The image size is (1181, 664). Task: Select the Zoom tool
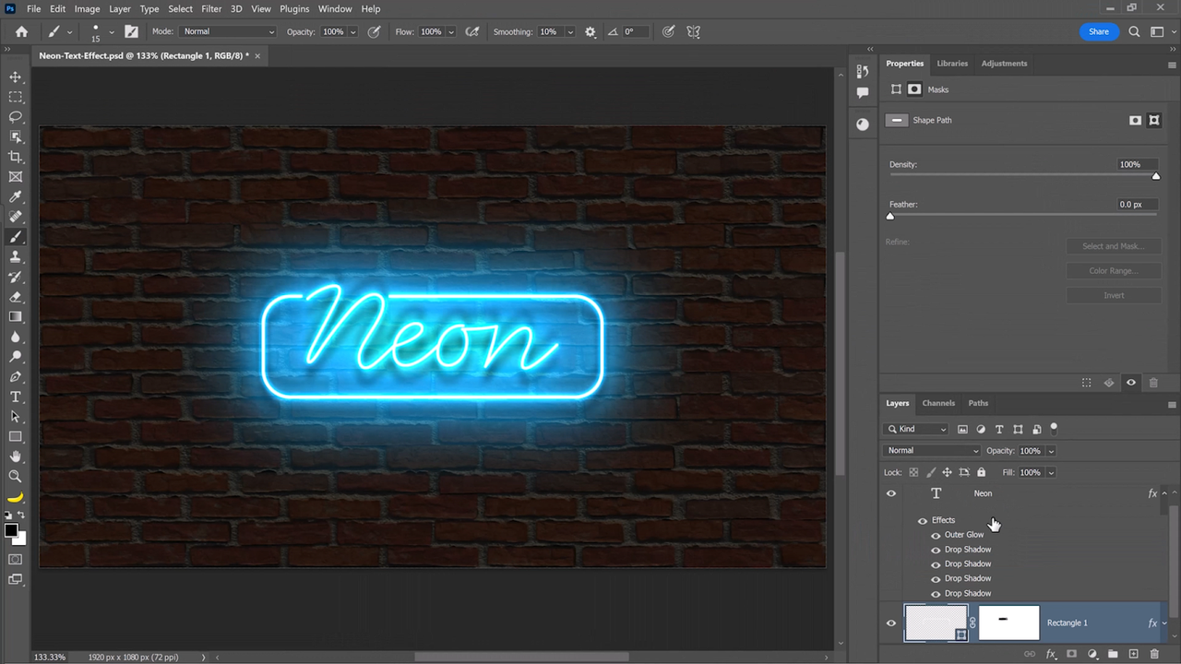pos(15,476)
